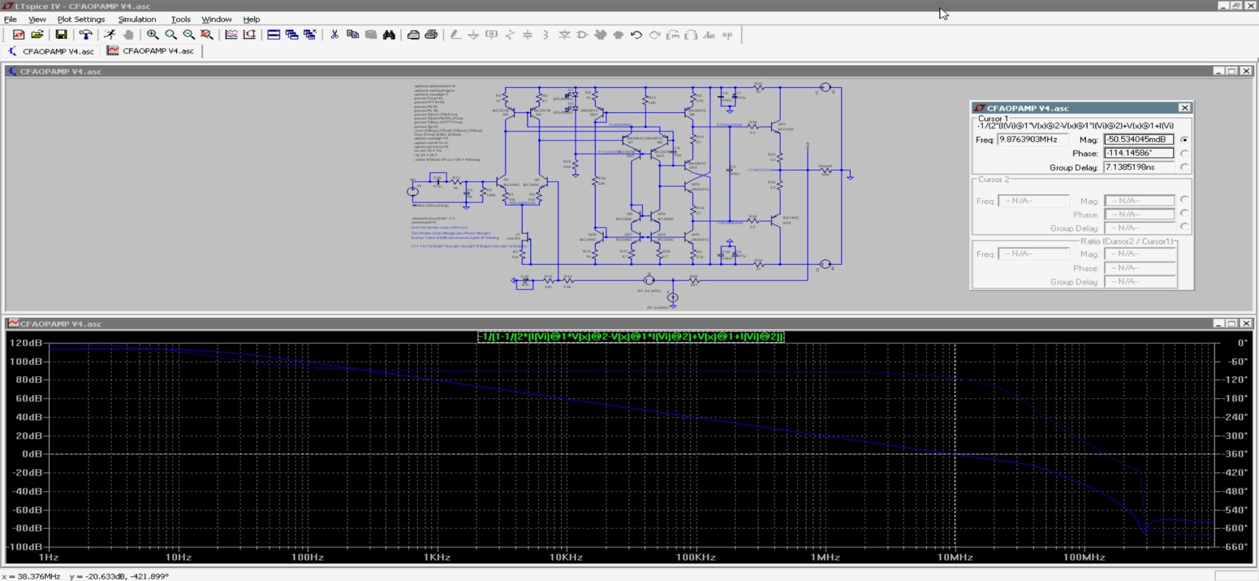Click the 120dB label on magnitude axis
The width and height of the screenshot is (1259, 581).
[26, 343]
